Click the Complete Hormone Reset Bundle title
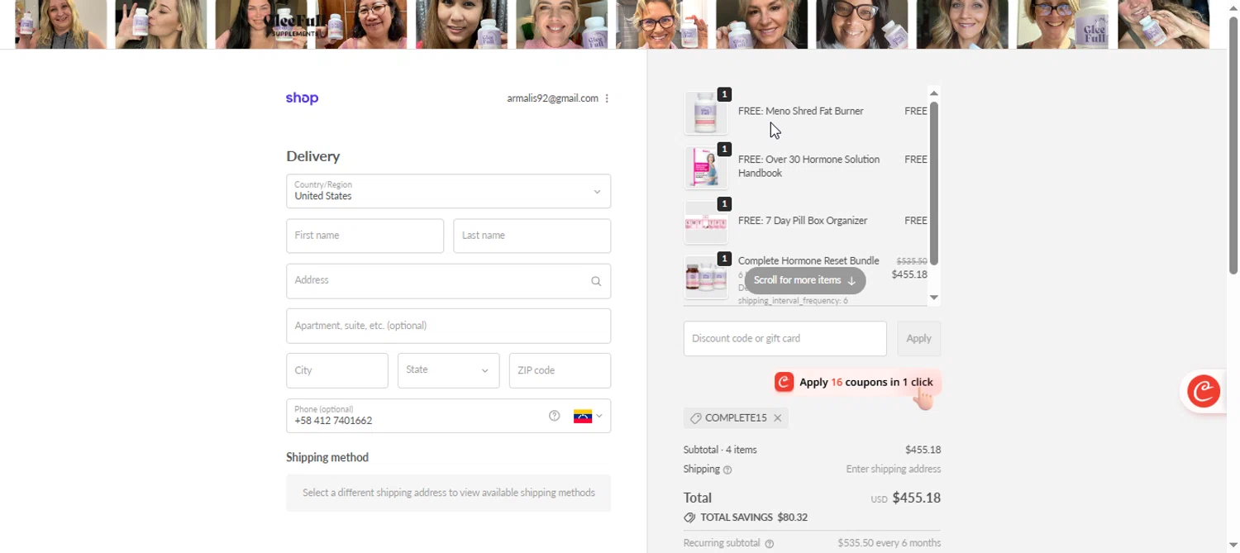The image size is (1240, 553). coord(808,261)
